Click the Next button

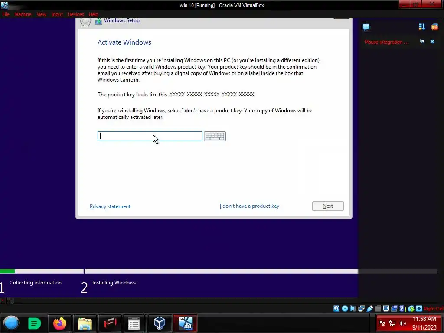pos(328,206)
